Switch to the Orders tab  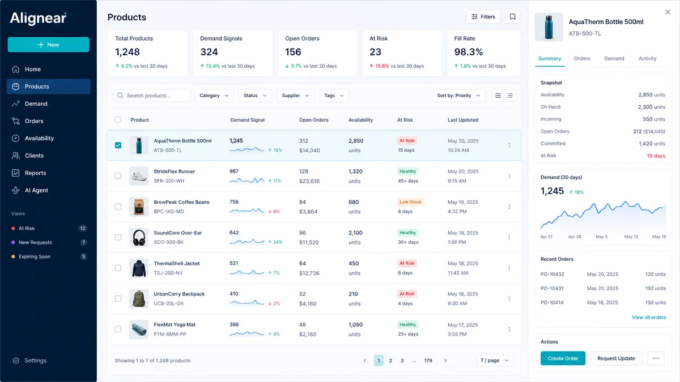[x=582, y=58]
